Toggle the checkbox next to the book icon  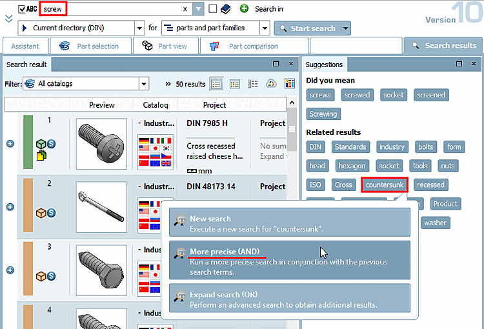point(213,9)
